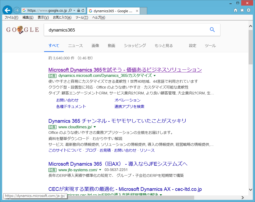Maximize the browser window
Screen dimensions: 255x202
click(x=237, y=3)
